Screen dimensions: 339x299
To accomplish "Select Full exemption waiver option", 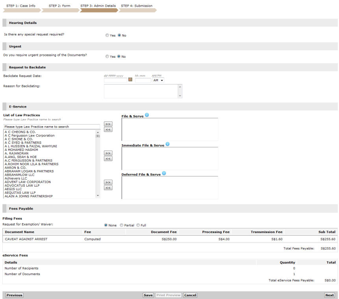I will click(138, 225).
